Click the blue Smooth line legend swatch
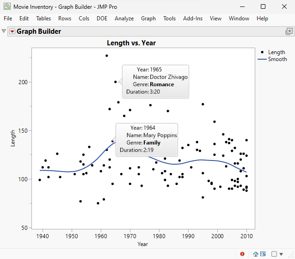The image size is (295, 259). pyautogui.click(x=263, y=59)
